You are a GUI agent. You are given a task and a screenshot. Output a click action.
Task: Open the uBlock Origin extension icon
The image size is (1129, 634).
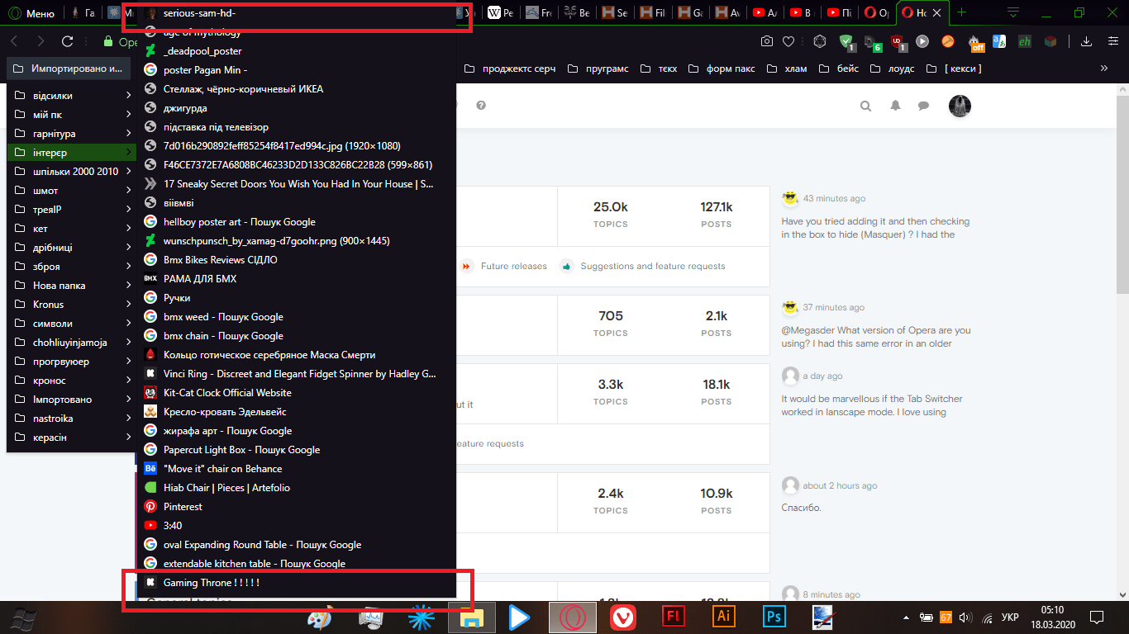click(898, 41)
